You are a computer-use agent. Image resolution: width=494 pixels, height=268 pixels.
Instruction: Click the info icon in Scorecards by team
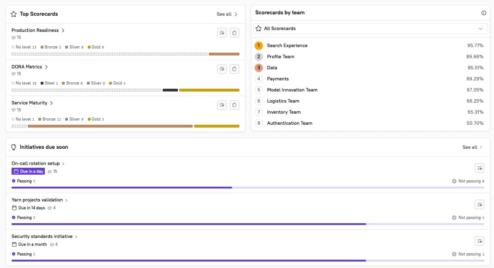pos(484,13)
